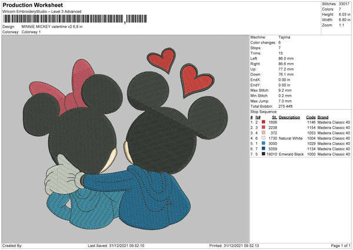Viewport: 353px width, 250px height.
Task: Click the 'Brand' column header
Action: click(x=323, y=117)
